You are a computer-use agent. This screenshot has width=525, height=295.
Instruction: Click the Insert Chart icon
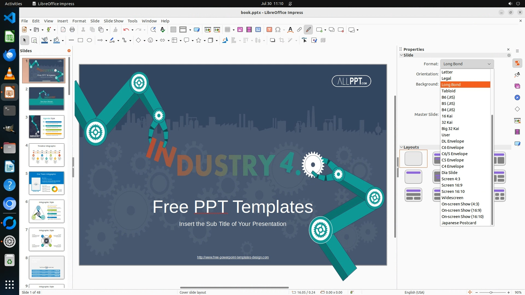258,30
